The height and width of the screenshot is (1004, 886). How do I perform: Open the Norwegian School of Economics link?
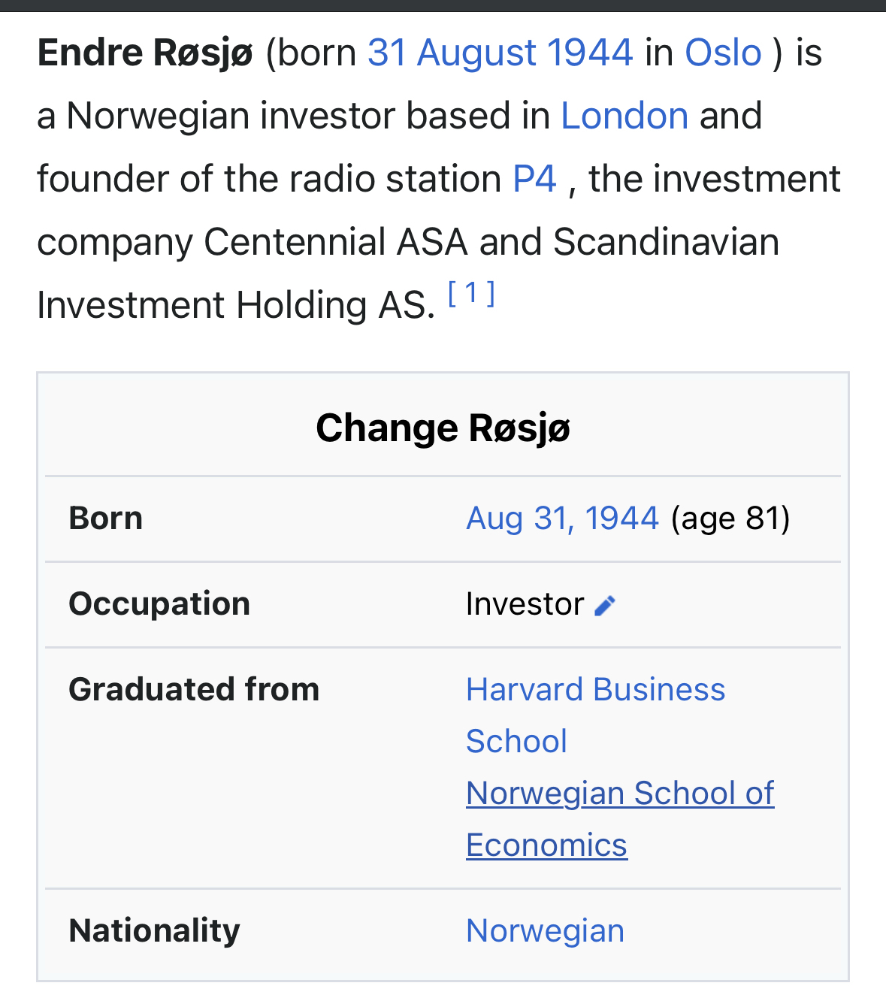pyautogui.click(x=619, y=794)
